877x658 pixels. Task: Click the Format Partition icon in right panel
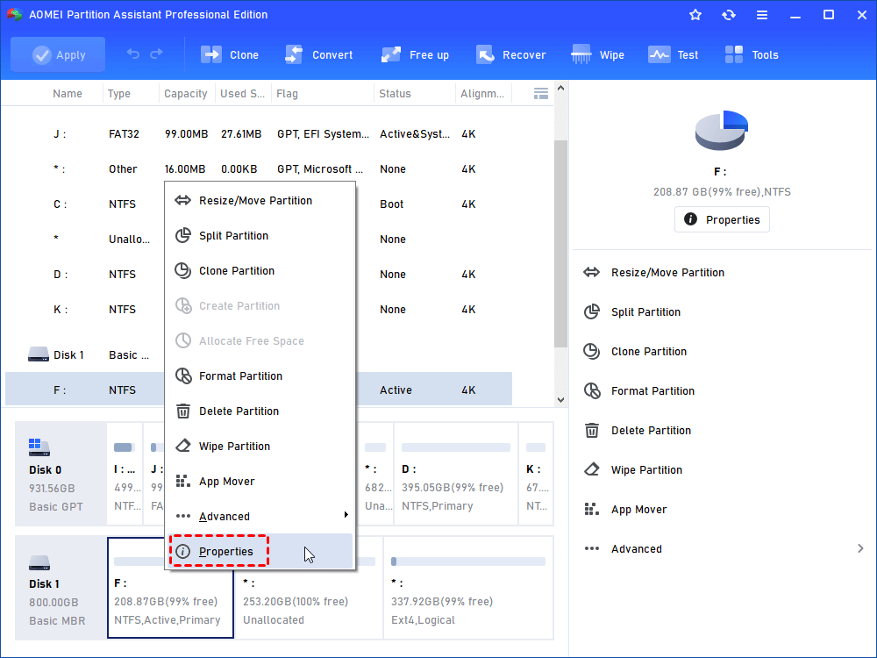pos(592,390)
